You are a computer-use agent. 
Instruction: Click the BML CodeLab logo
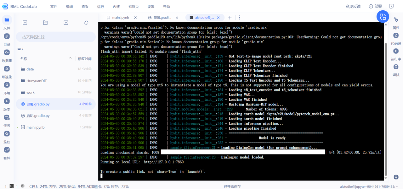(x=19, y=6)
